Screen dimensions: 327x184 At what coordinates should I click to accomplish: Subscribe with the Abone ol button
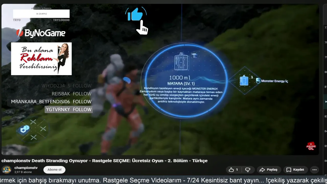click(54, 170)
